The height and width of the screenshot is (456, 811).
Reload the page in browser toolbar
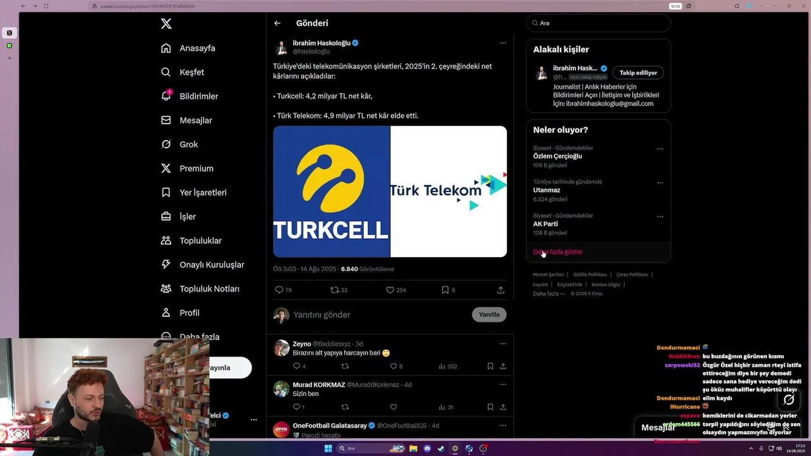tap(46, 6)
